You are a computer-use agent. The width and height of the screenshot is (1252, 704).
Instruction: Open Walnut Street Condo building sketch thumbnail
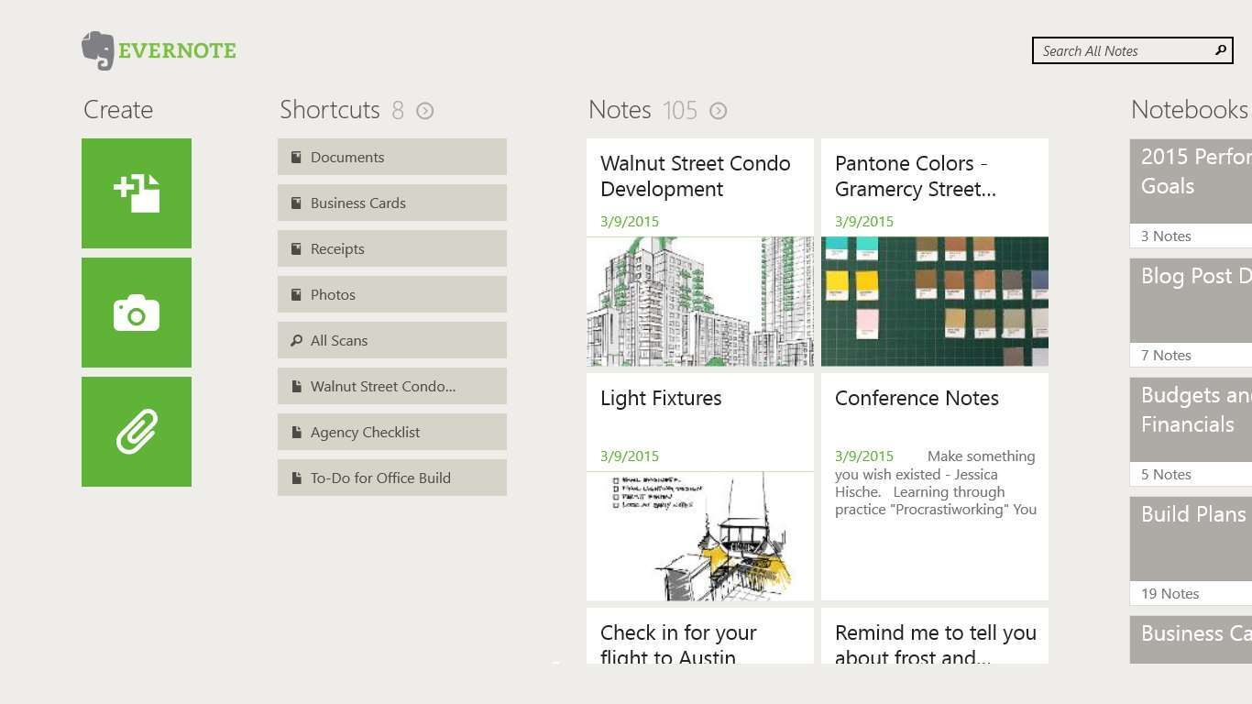tap(699, 302)
